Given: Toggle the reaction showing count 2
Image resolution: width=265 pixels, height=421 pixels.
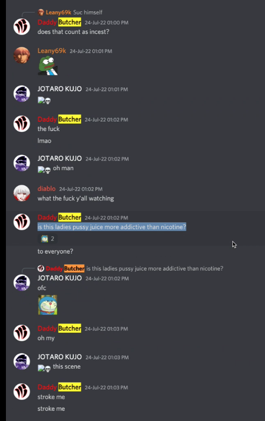Looking at the screenshot, I should (47, 238).
